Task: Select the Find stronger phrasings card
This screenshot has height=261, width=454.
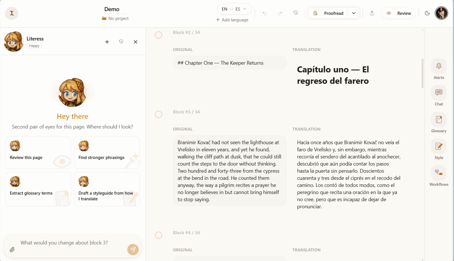Action: (107, 152)
